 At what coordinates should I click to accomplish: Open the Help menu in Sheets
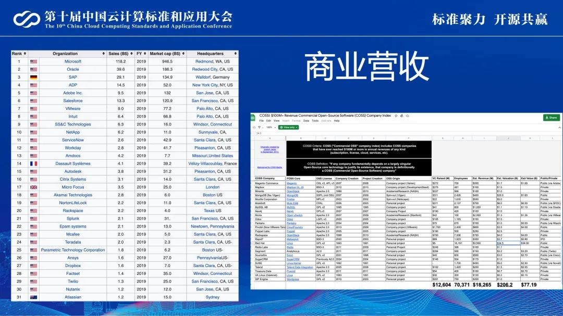(337, 121)
